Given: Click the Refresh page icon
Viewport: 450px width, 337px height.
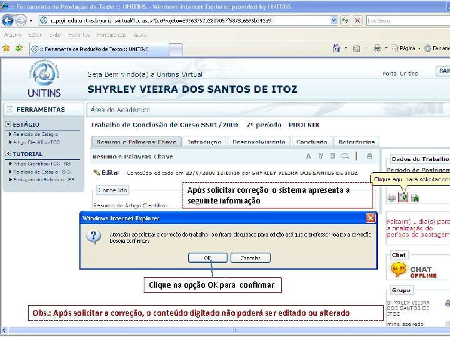Looking at the screenshot, I should coord(344,21).
